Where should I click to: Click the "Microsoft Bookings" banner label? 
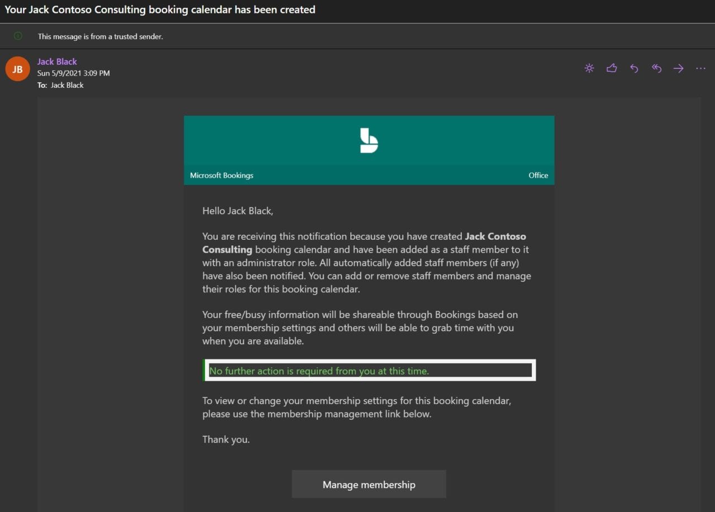pos(222,176)
